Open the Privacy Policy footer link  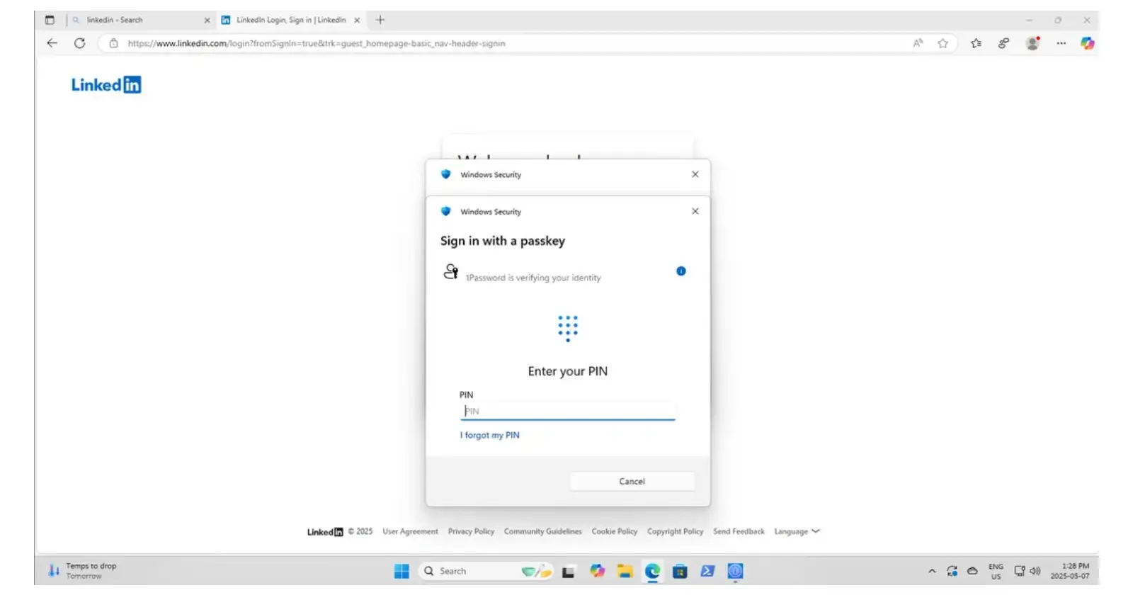tap(471, 531)
